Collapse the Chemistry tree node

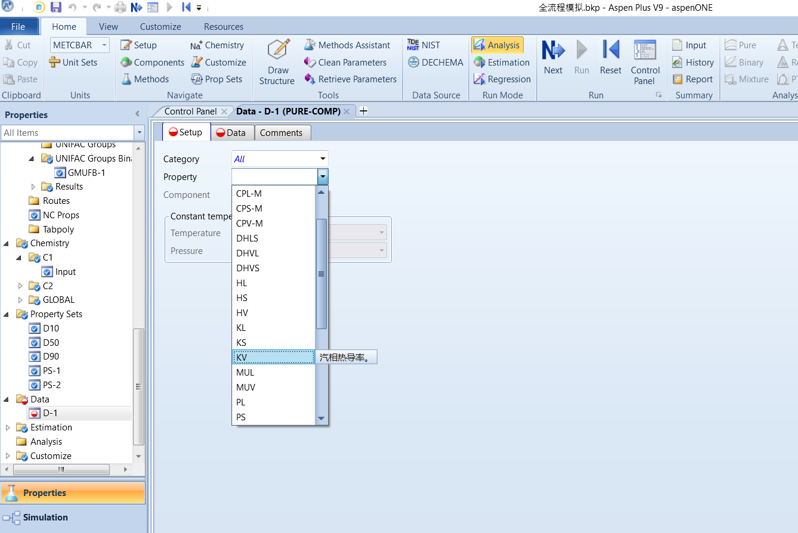(7, 243)
